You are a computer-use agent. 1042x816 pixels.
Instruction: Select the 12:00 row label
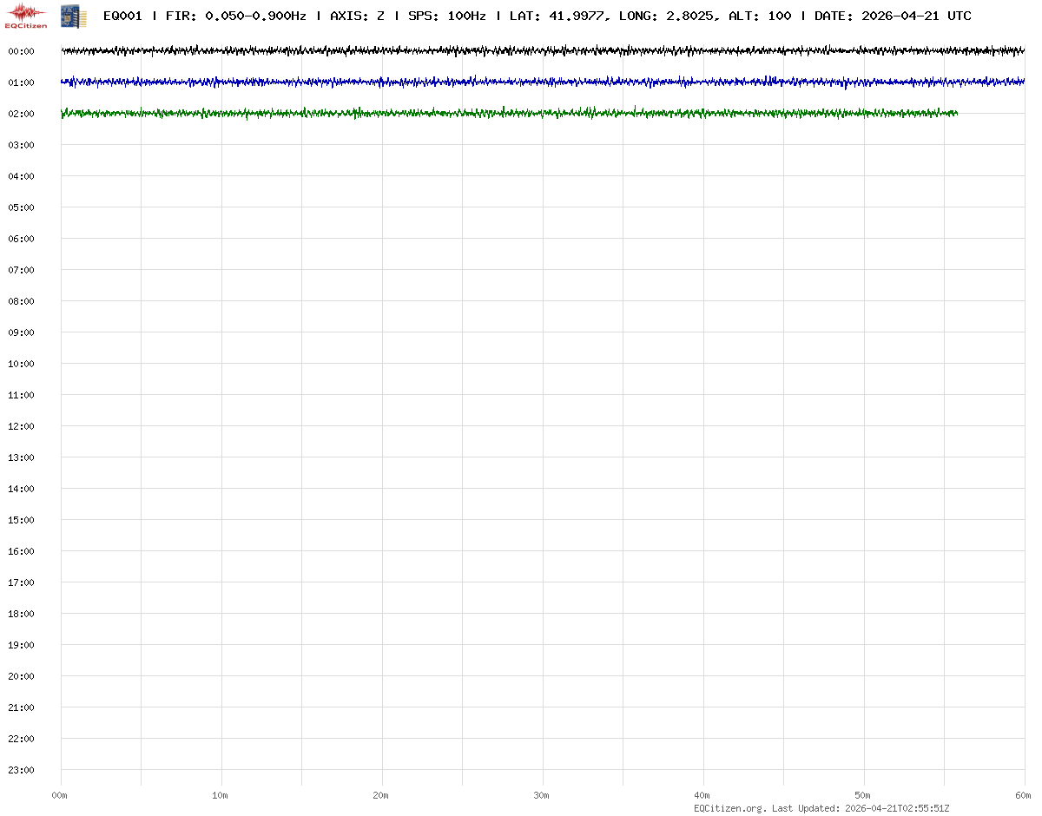[21, 426]
